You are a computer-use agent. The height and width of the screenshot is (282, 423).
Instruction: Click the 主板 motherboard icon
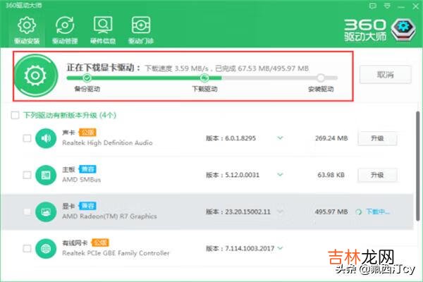click(46, 175)
